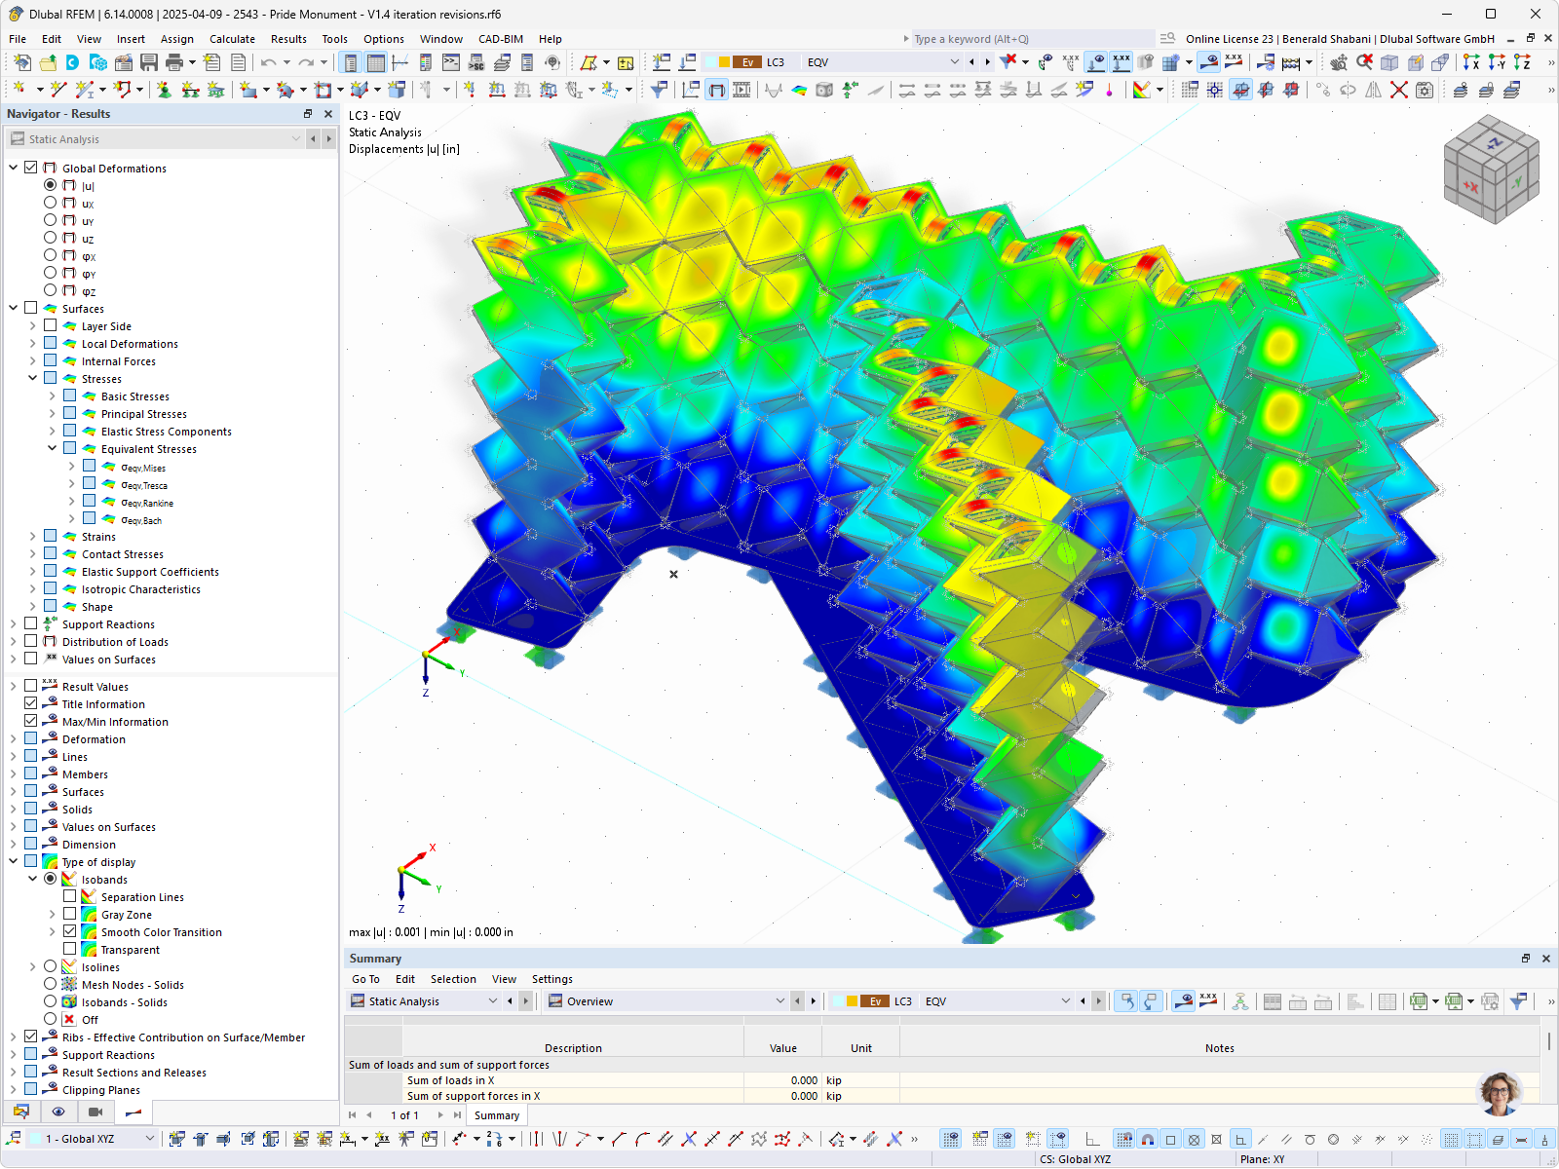This screenshot has height=1169, width=1559.
Task: Open the Insert menu
Action: tap(131, 39)
